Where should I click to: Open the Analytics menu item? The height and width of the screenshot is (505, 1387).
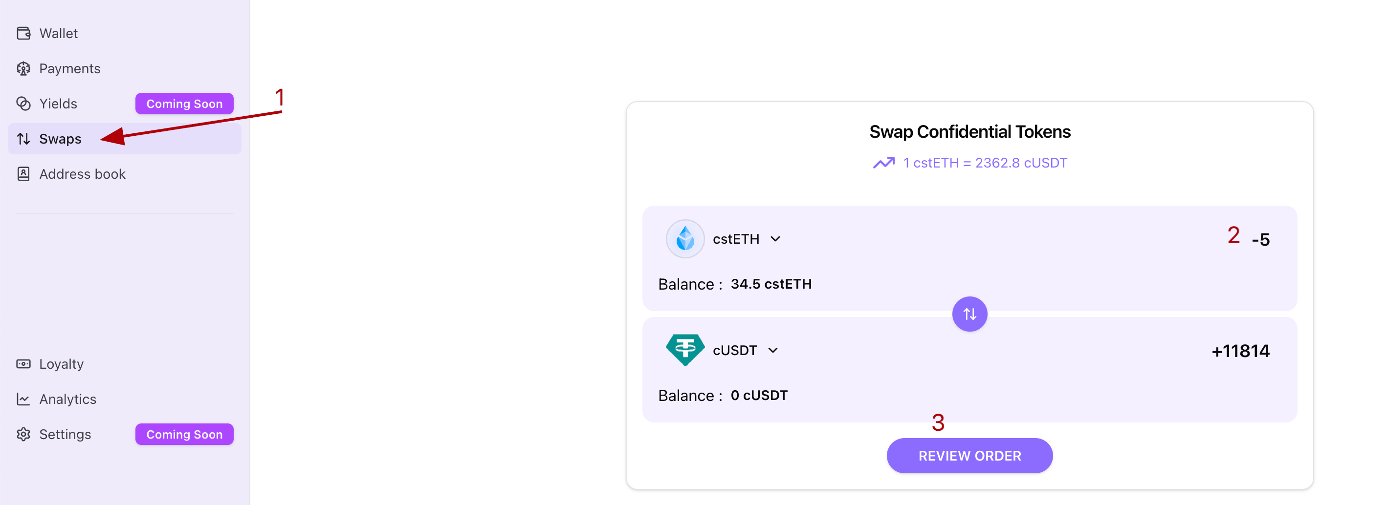pyautogui.click(x=68, y=399)
